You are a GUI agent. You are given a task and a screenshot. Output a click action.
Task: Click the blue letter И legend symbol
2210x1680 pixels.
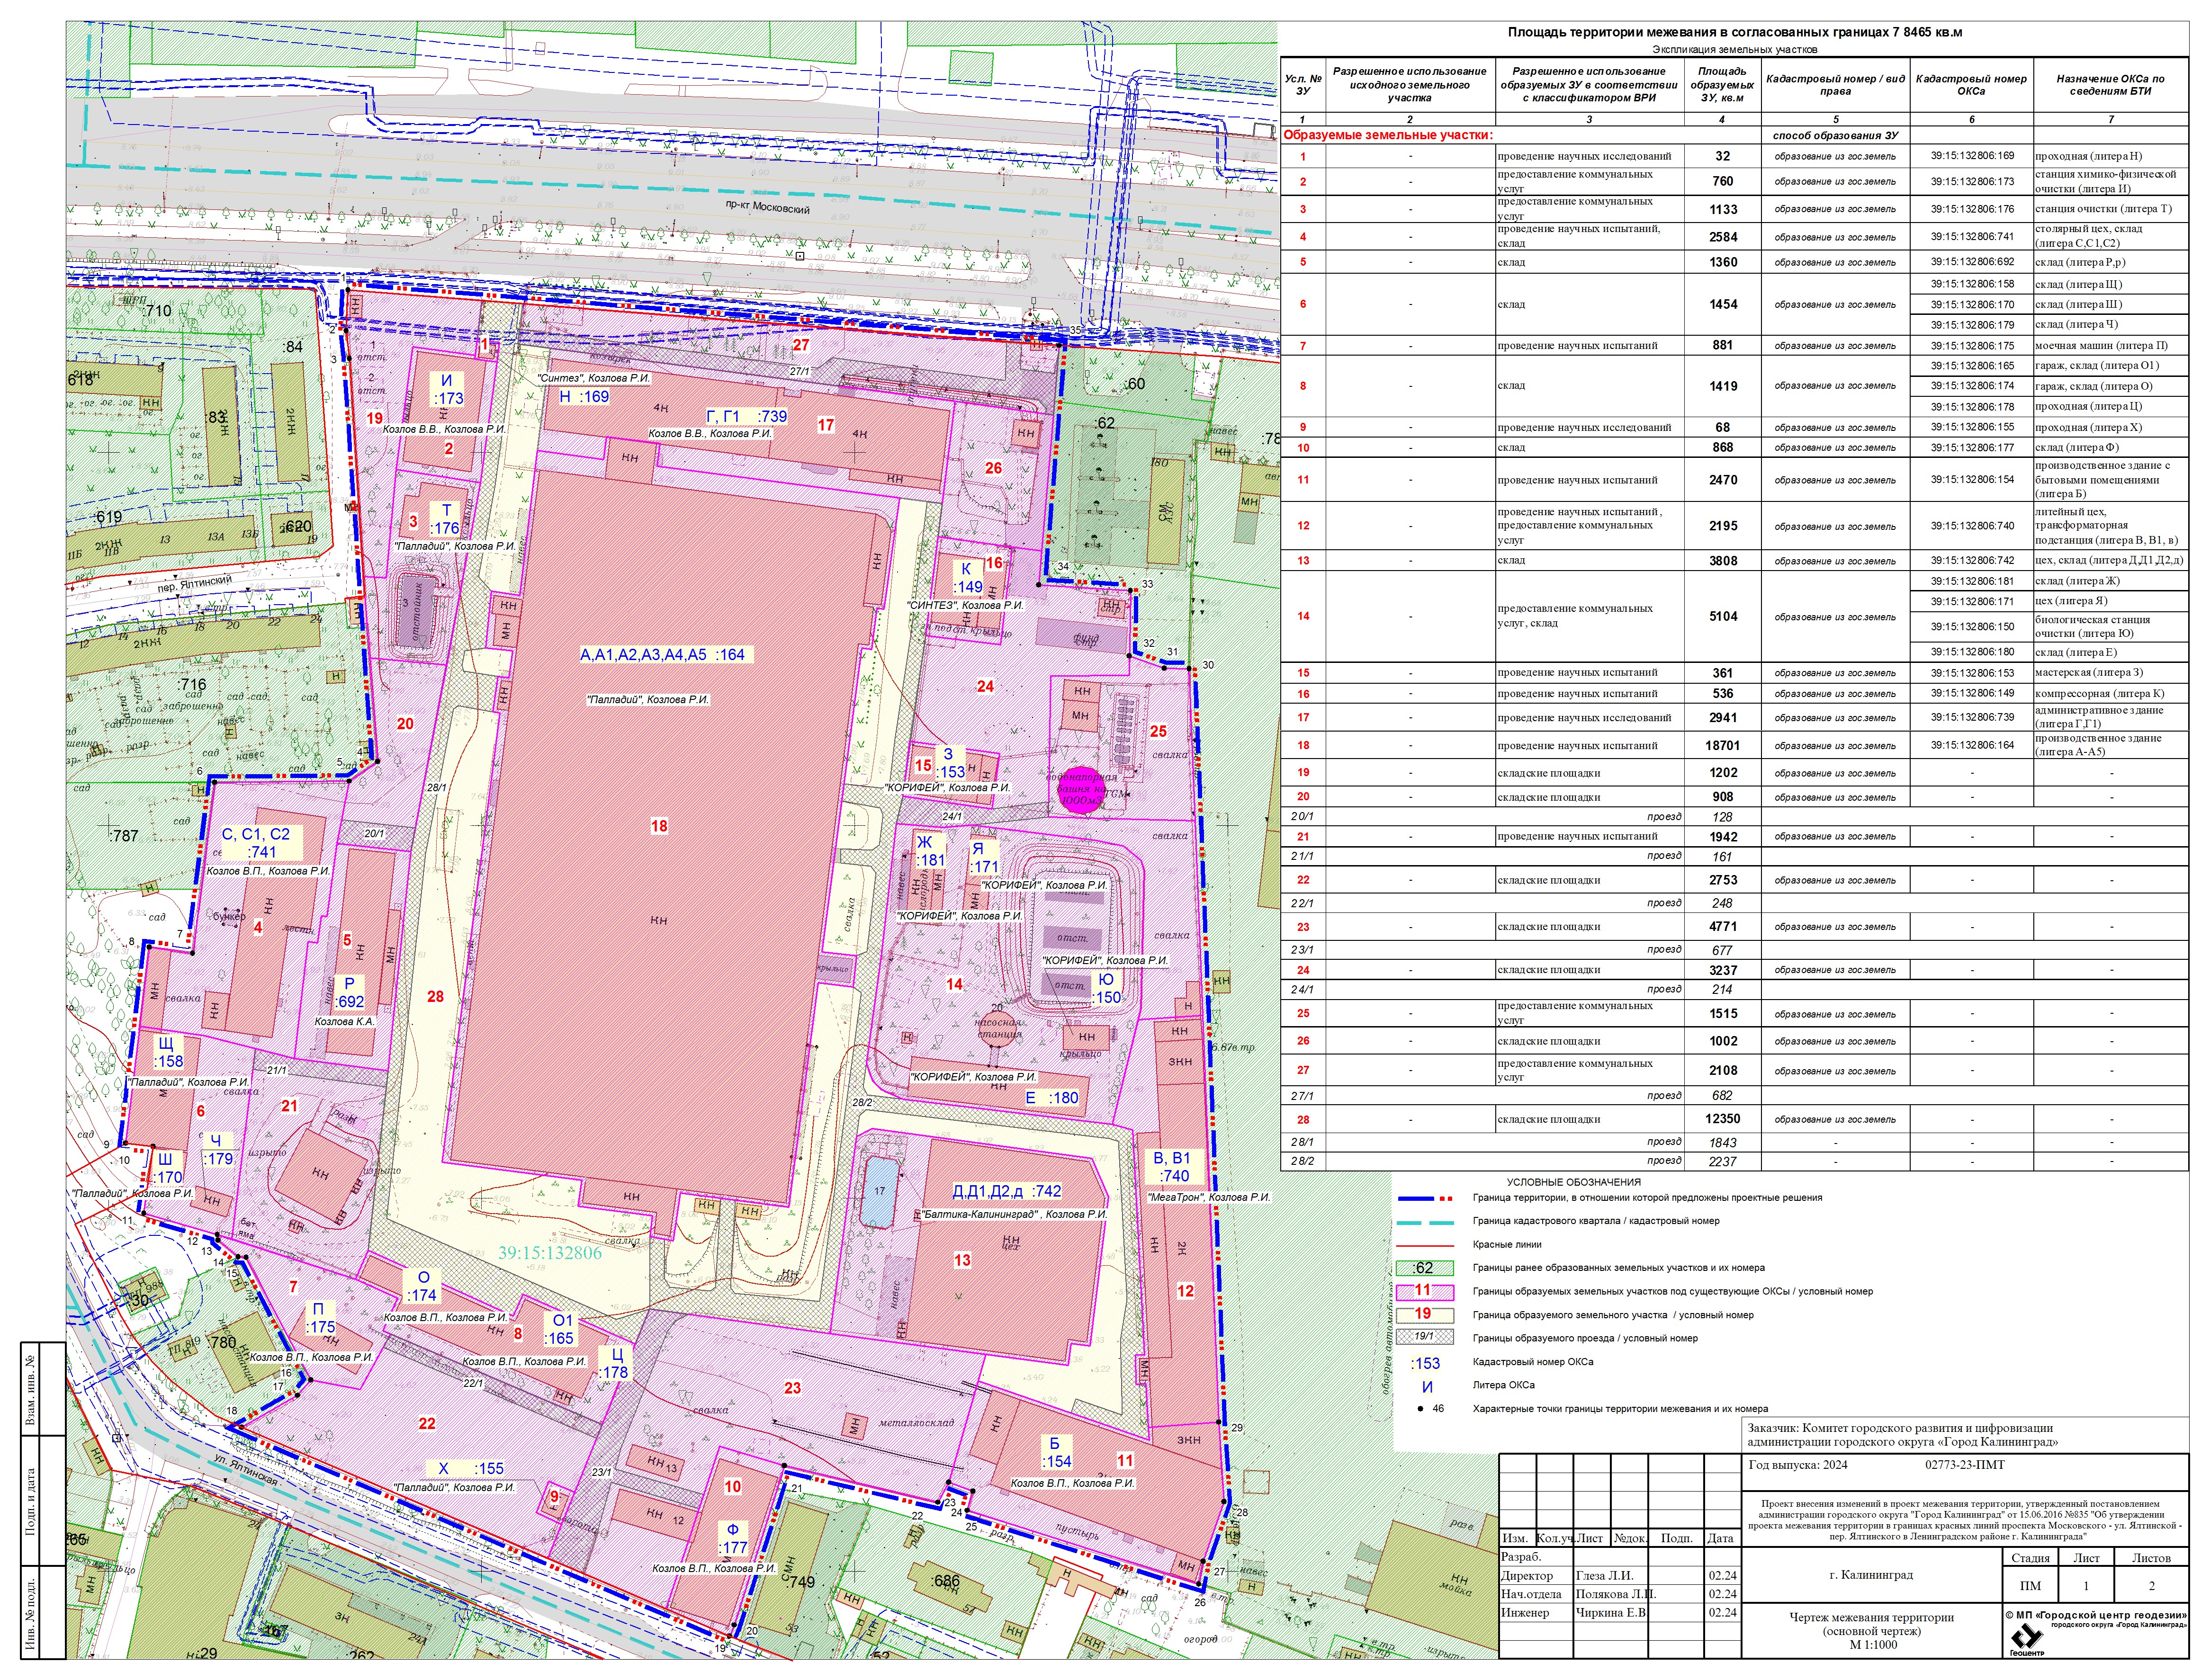coord(1427,1386)
